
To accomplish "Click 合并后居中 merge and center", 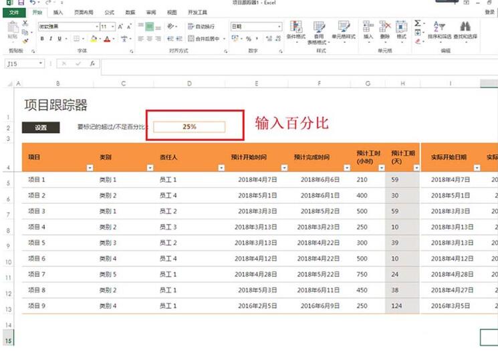I will click(205, 39).
